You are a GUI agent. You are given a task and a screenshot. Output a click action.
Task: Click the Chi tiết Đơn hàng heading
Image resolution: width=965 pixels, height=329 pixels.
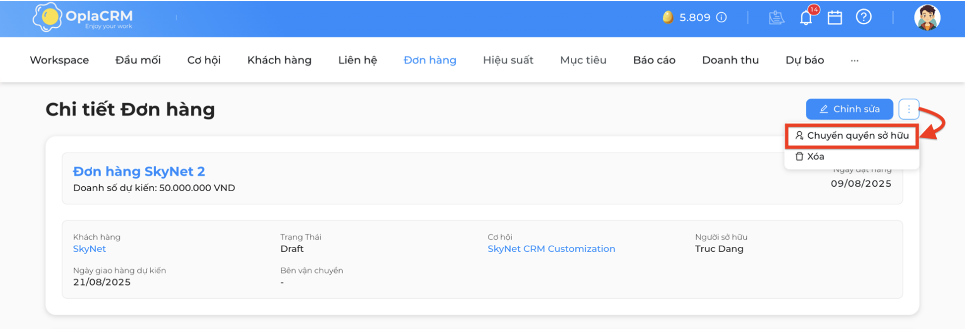pos(130,110)
